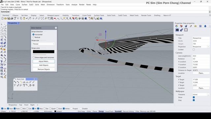
Task: Click the viewport Title field
Action: click(201, 38)
